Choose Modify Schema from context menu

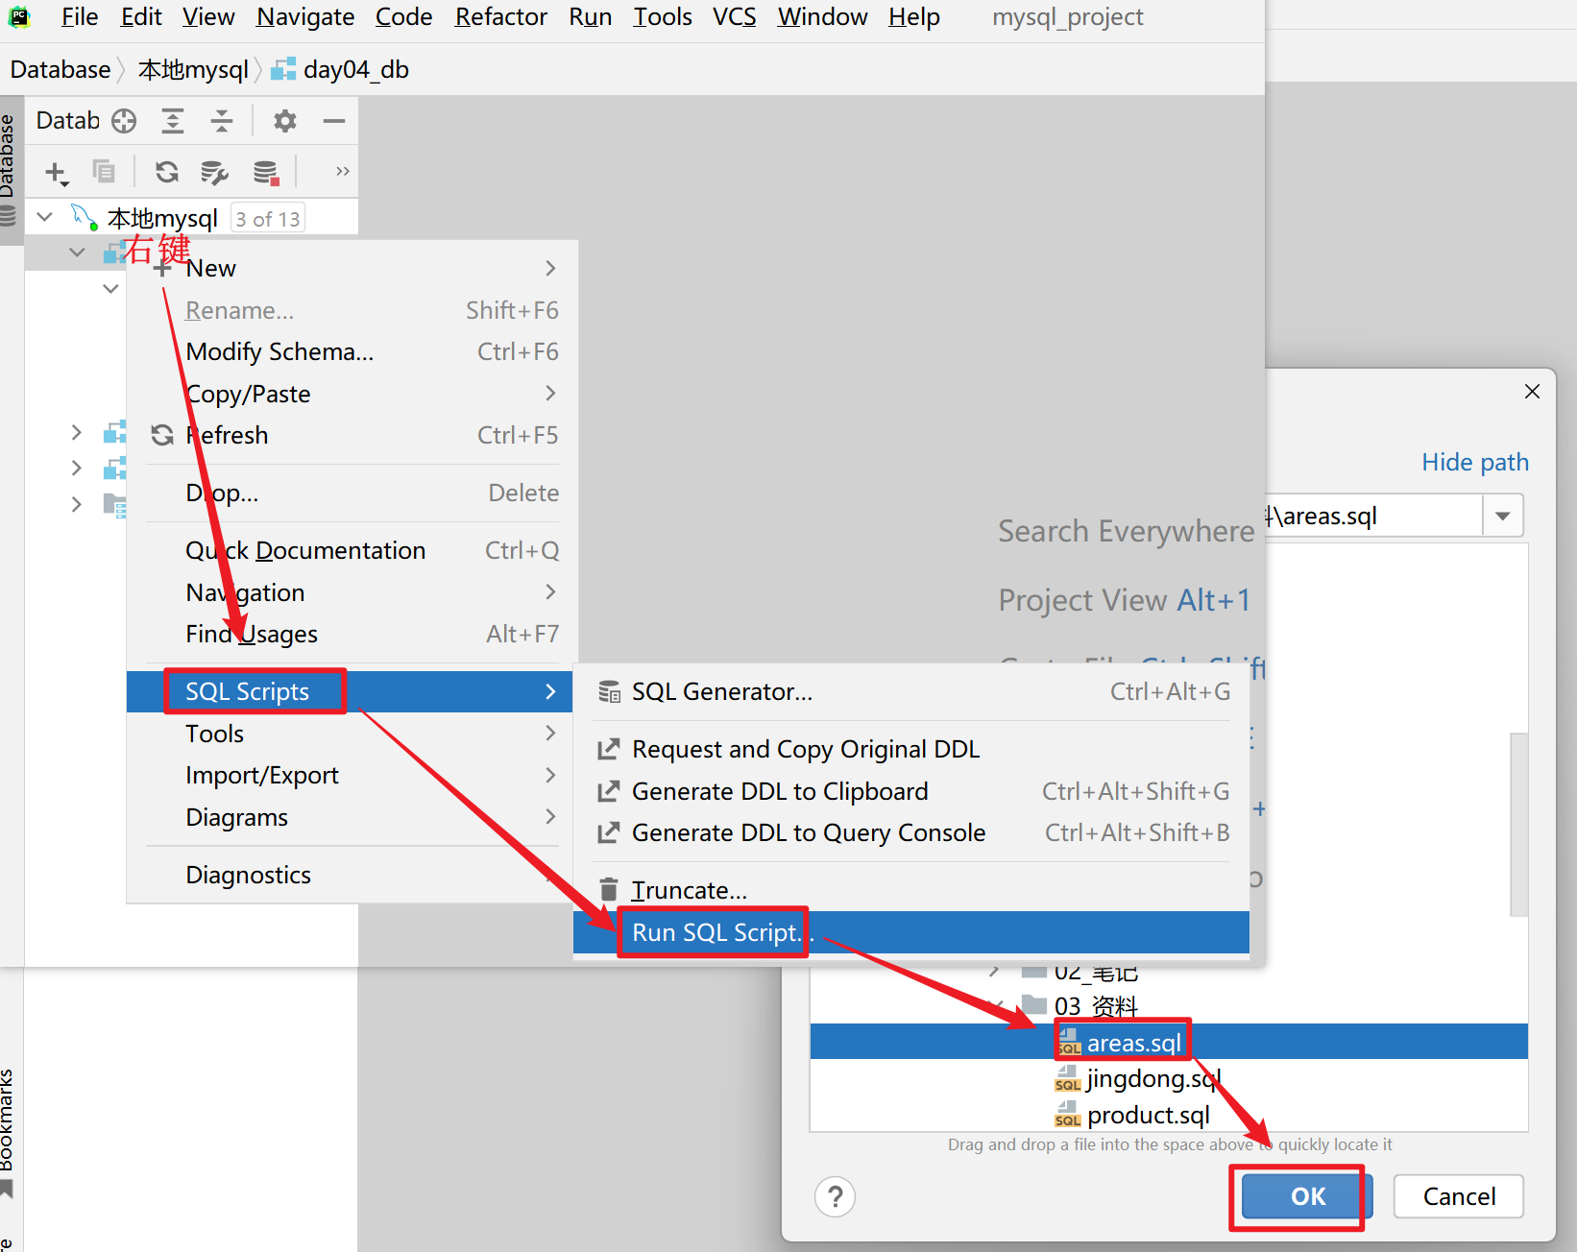pyautogui.click(x=352, y=351)
